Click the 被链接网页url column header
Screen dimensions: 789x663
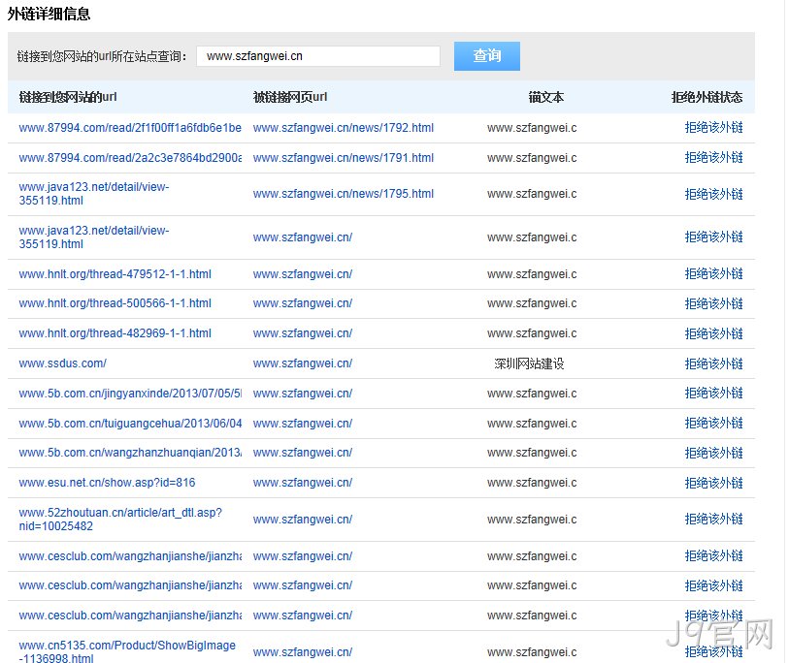click(290, 97)
